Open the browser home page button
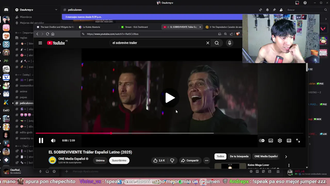Image resolution: width=330 pixels, height=186 pixels. (53, 34)
